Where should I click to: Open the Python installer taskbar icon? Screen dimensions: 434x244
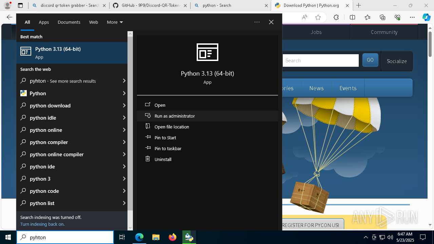tap(189, 237)
